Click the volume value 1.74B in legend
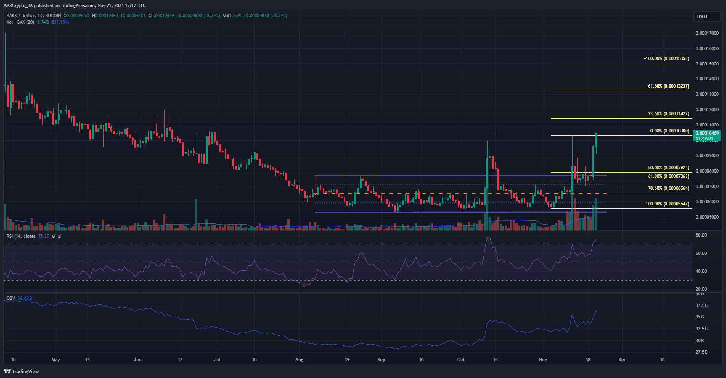The image size is (726, 378). [x=43, y=22]
